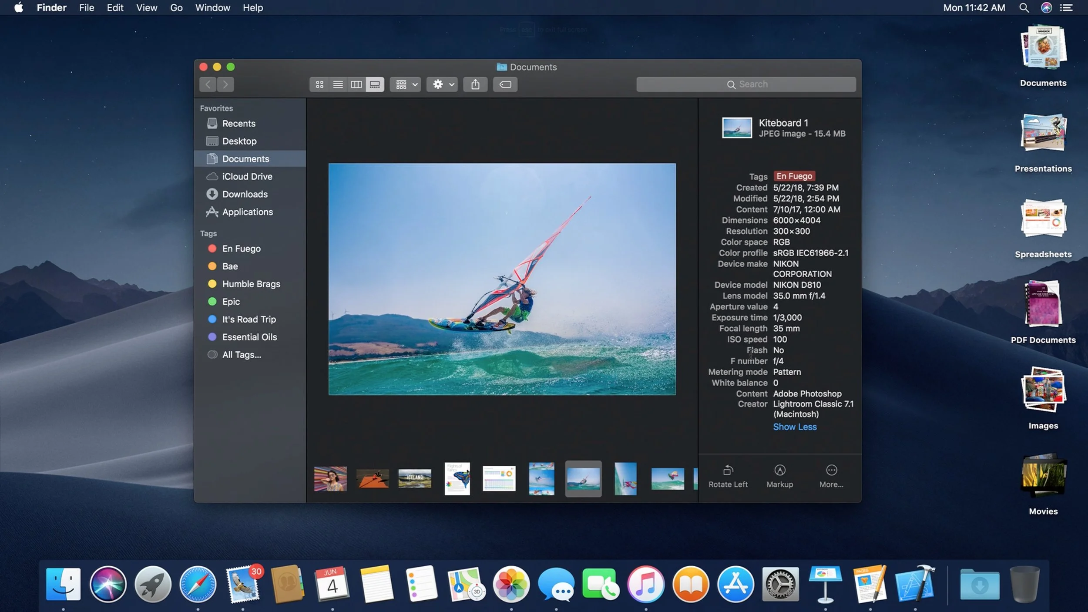Open the Action gear dropdown menu

tap(442, 84)
